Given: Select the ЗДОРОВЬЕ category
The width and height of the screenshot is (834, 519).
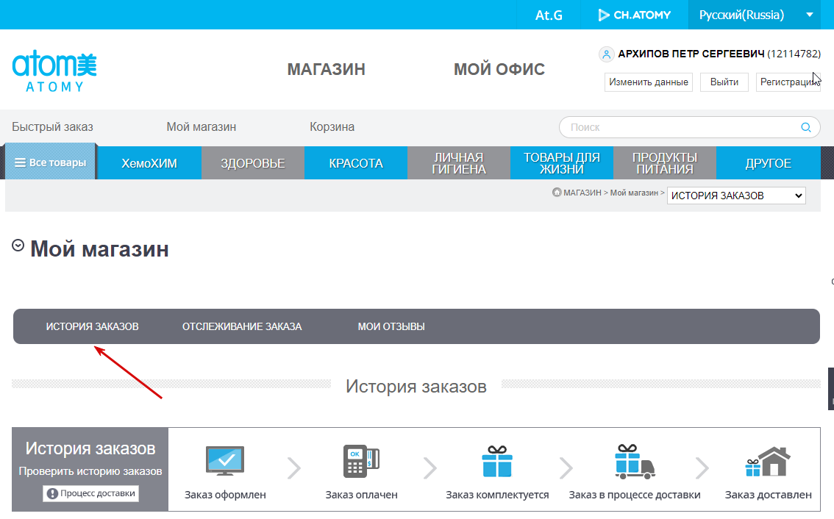Looking at the screenshot, I should [253, 162].
